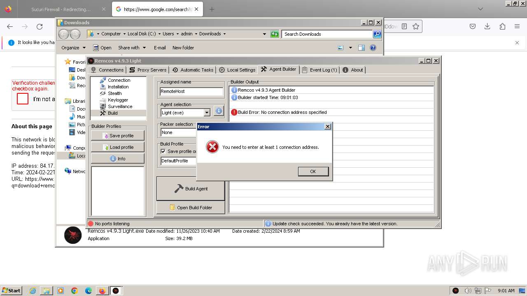
Task: Click the back arrow in Downloads window
Action: coord(63,34)
